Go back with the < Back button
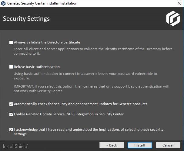Image resolution: width=184 pixels, height=151 pixels. (x=112, y=145)
